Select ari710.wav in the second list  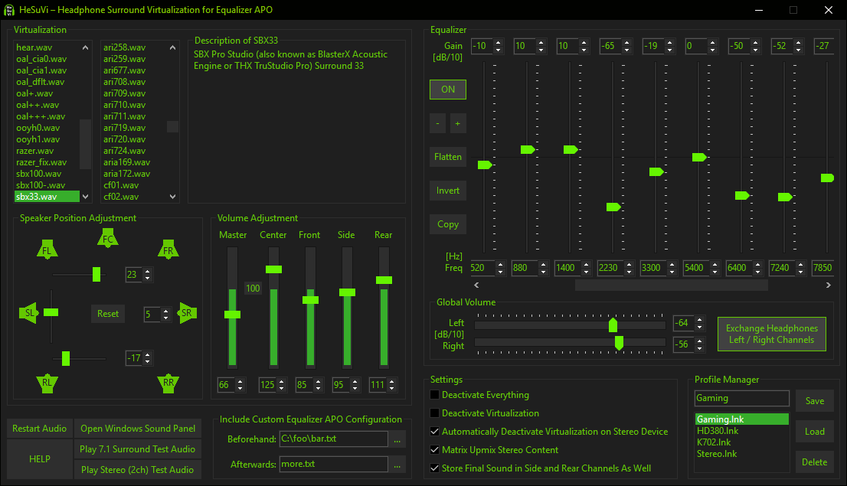[x=124, y=105]
